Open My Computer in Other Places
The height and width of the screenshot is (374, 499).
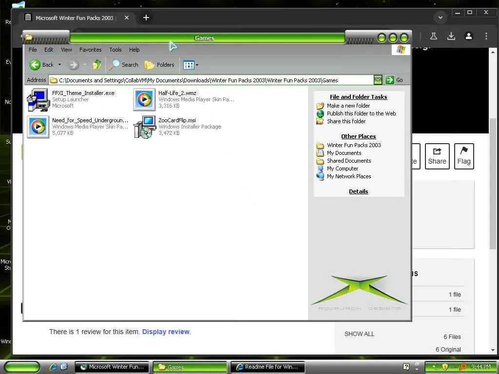343,168
